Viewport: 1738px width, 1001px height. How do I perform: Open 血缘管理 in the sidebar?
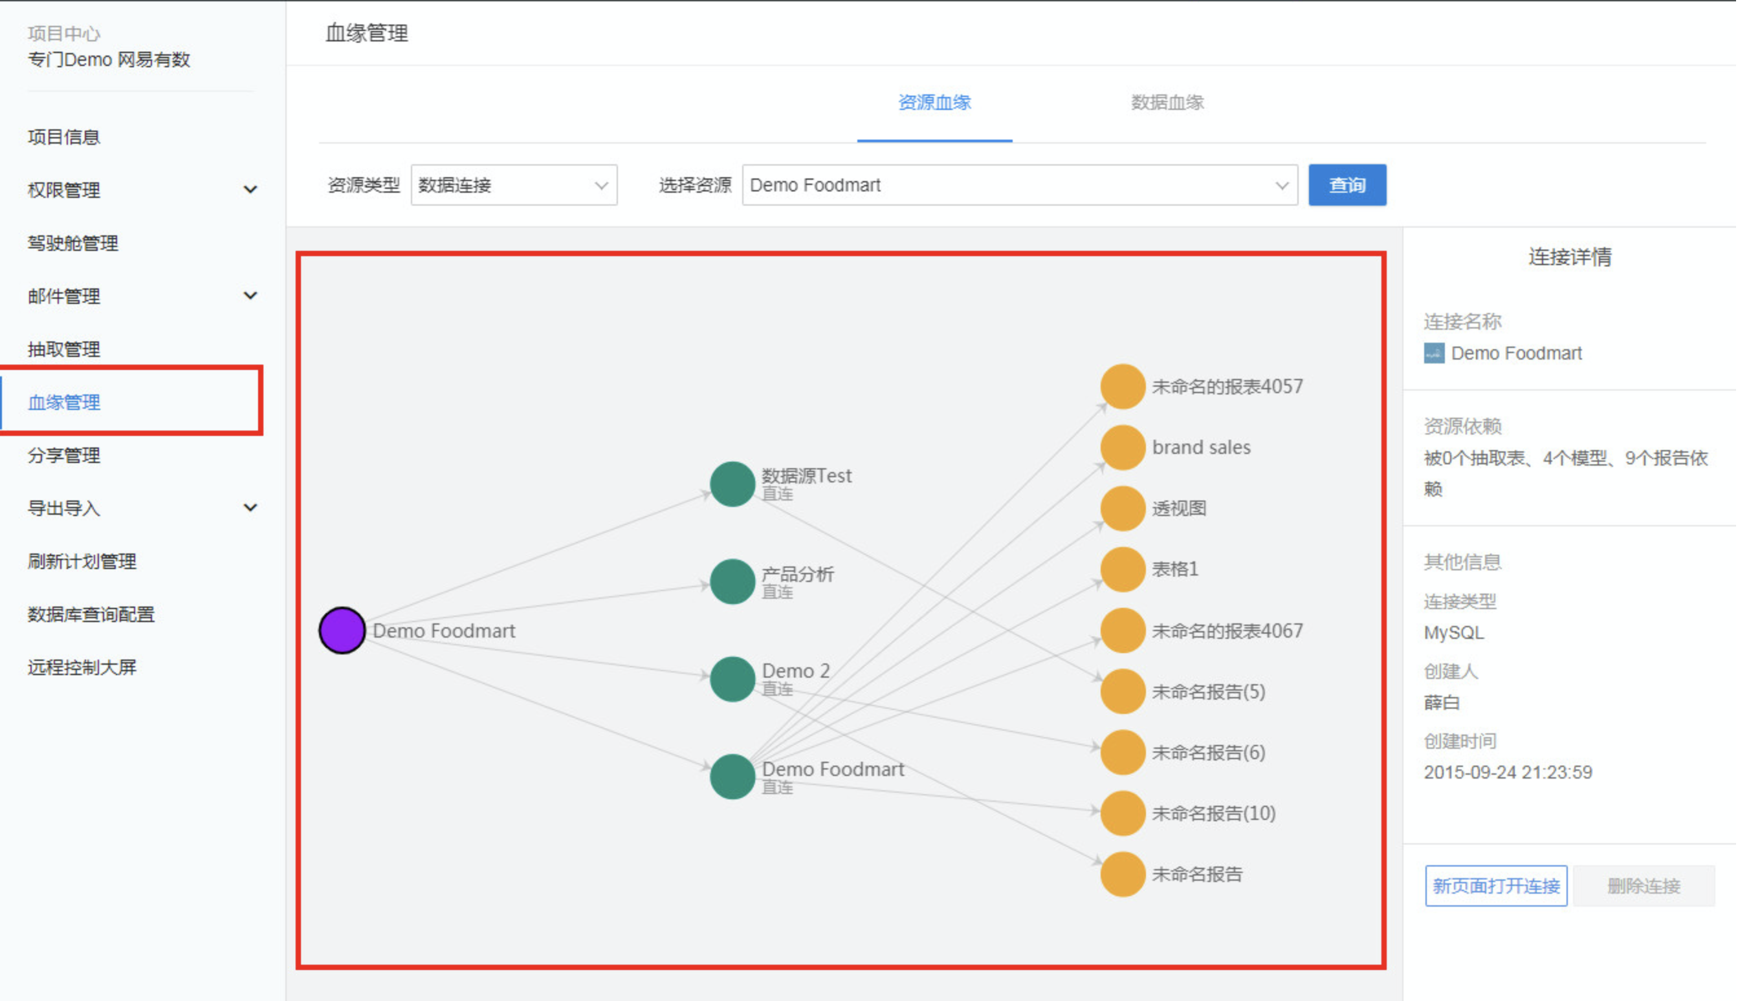64,402
